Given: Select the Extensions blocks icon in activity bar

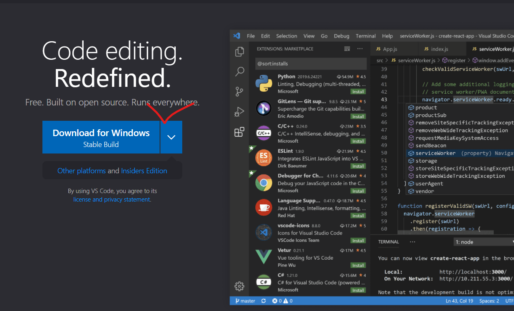Looking at the screenshot, I should 240,132.
